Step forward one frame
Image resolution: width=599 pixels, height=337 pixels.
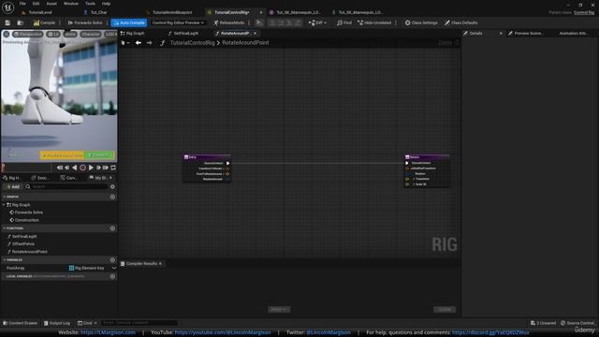98,168
